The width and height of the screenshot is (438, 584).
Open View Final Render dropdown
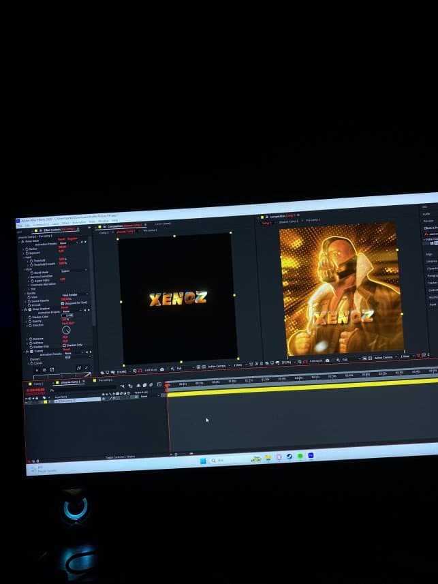click(x=74, y=295)
